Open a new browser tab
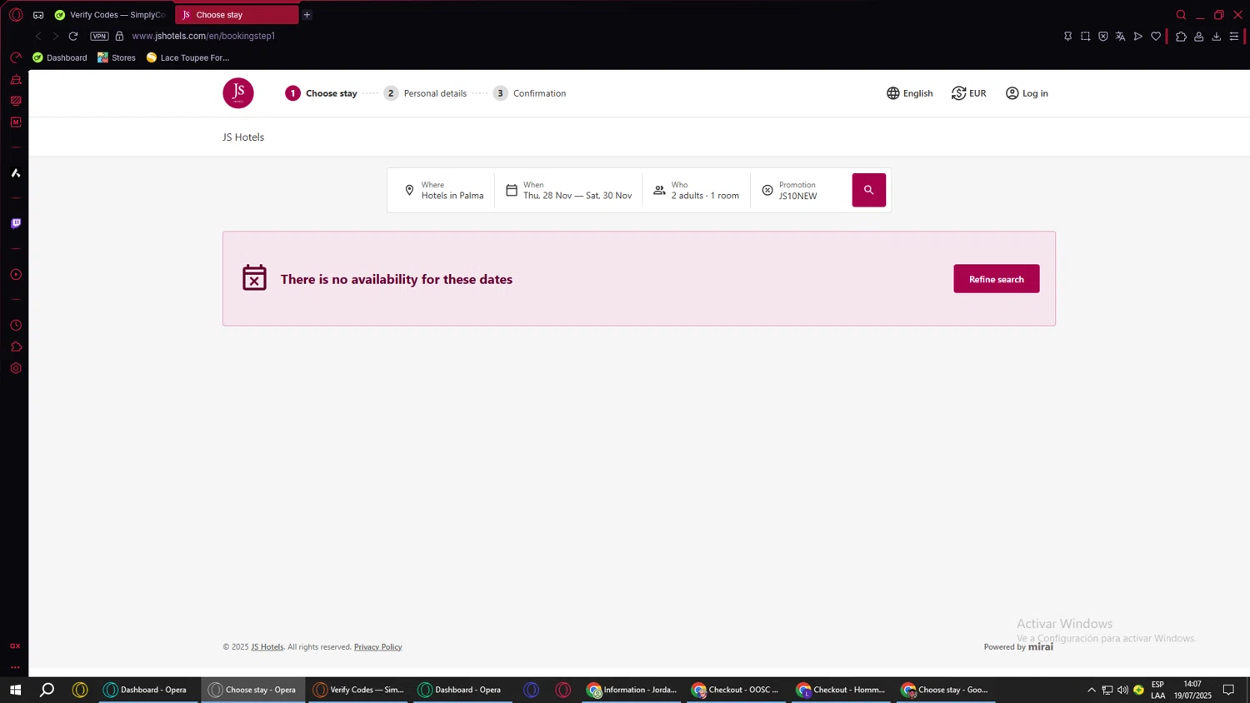This screenshot has width=1250, height=703. 307,15
